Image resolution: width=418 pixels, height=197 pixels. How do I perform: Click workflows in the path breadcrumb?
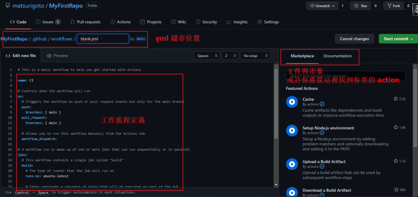[62, 39]
